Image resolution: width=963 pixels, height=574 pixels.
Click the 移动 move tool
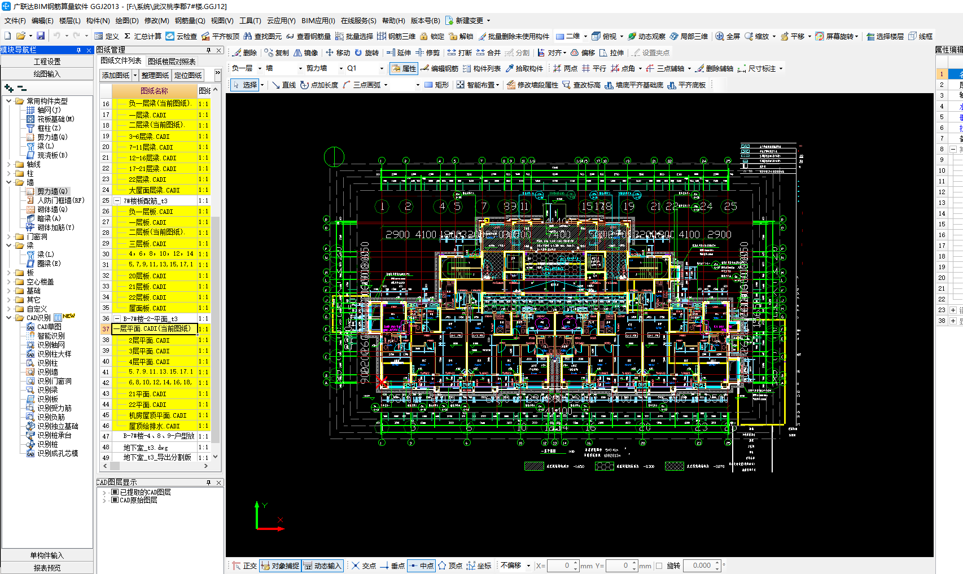coord(338,52)
